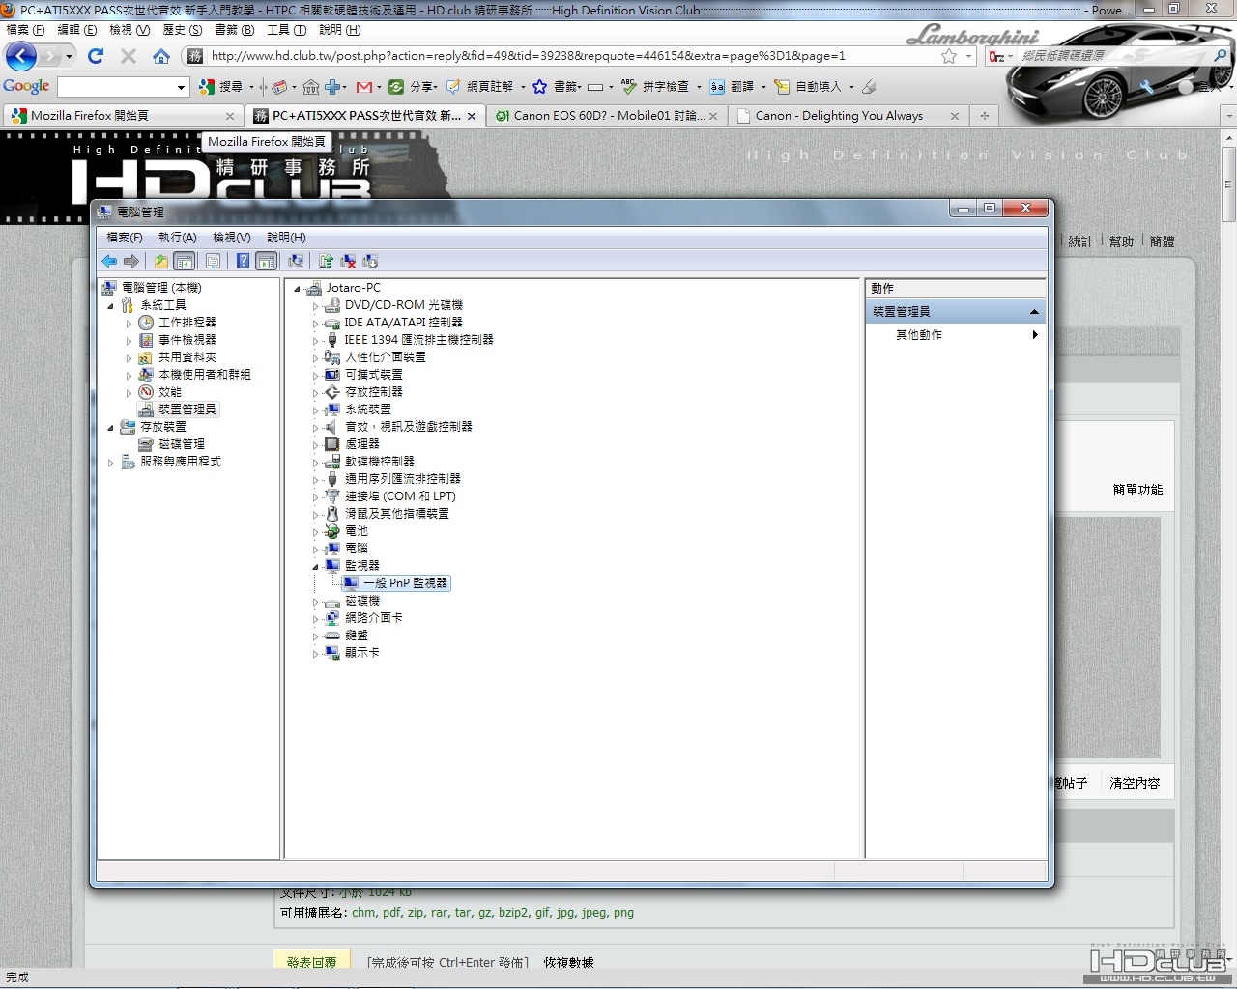The image size is (1237, 989).
Task: Bookmark this page with the star icon
Action: (x=949, y=56)
